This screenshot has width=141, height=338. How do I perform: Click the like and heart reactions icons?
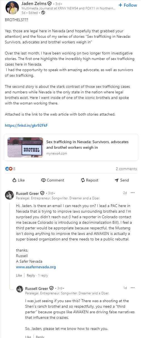tap(9, 169)
